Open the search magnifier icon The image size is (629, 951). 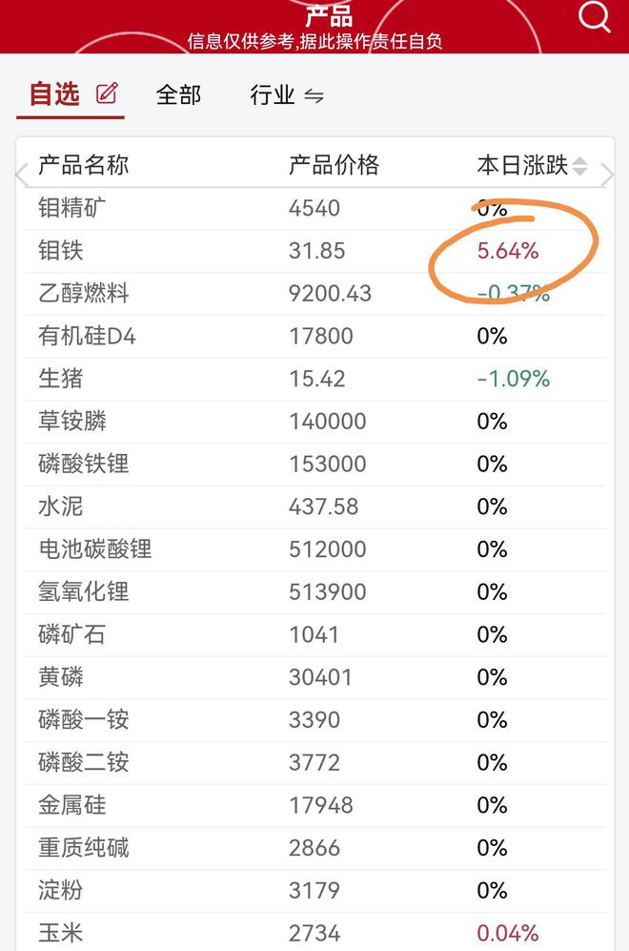pyautogui.click(x=594, y=16)
